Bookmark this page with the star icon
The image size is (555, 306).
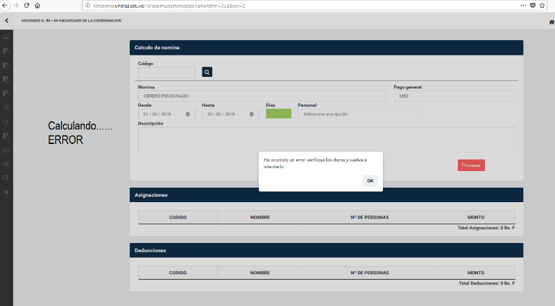coord(542,6)
